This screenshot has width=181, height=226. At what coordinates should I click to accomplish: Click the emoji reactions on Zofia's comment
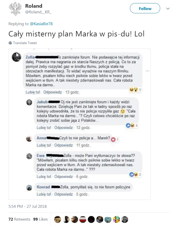coord(135,90)
